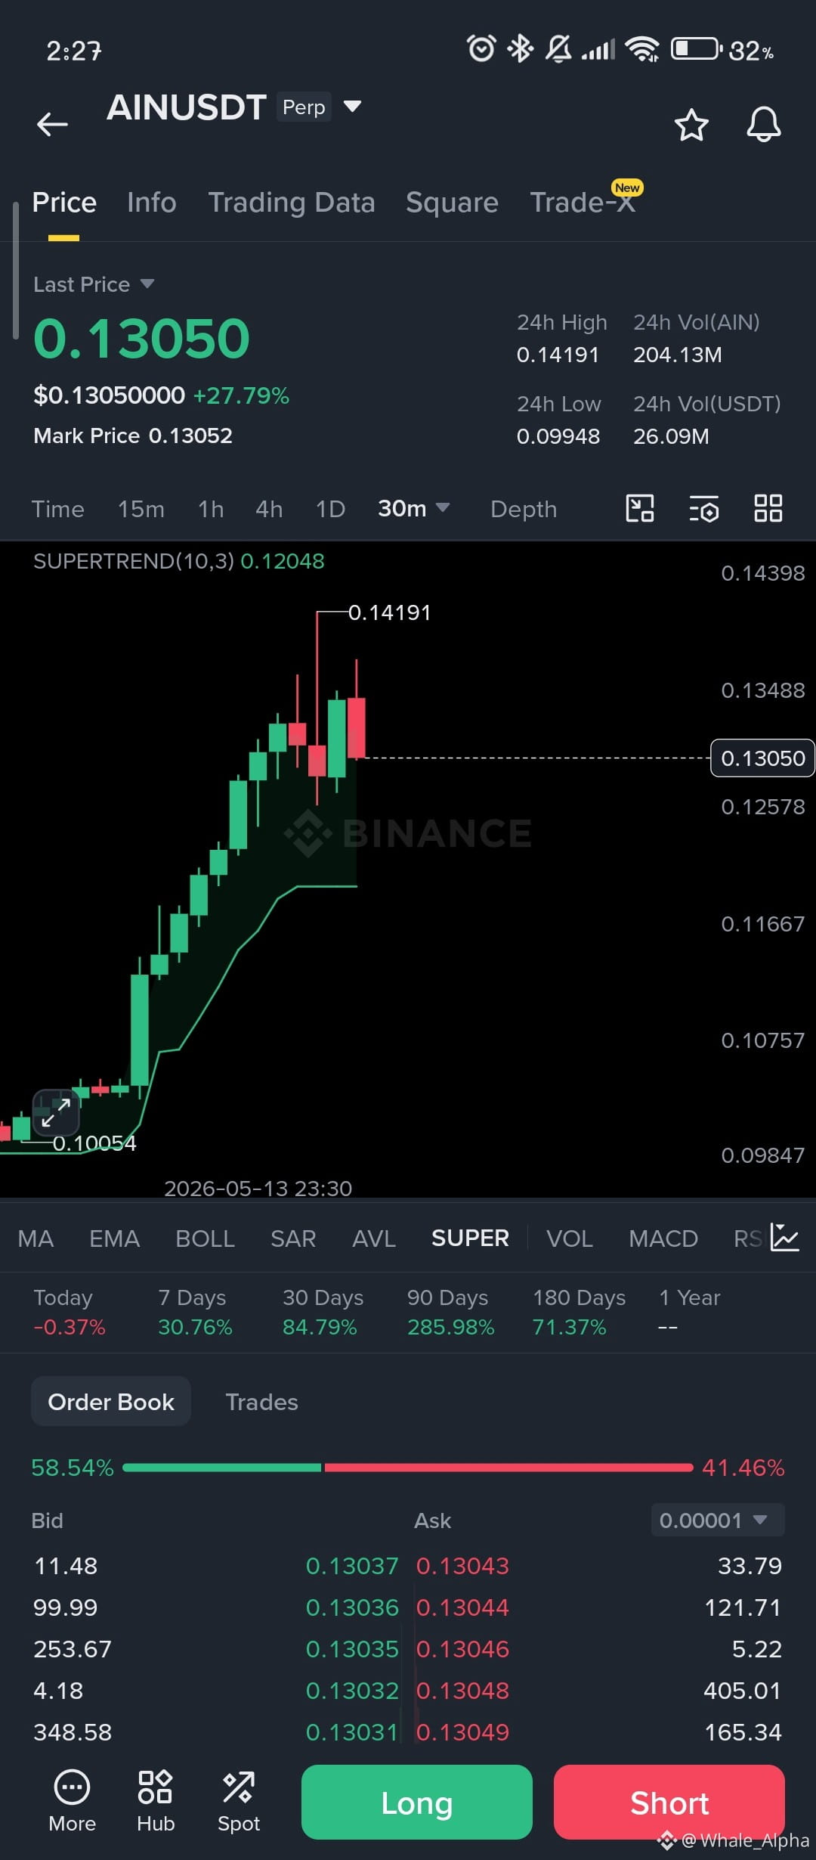Tap the 0.14191 high marker on chart

(389, 612)
